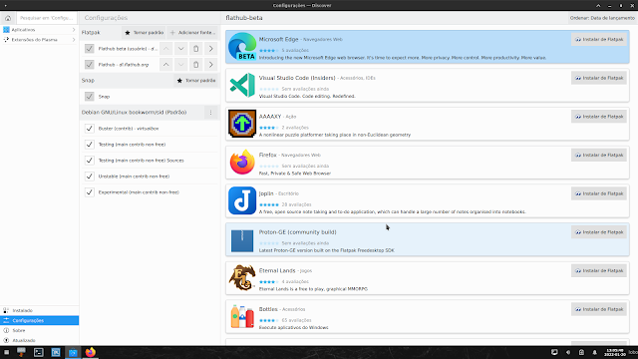638x359 pixels.
Task: Open the Ordenar sort dropdown
Action: (x=602, y=18)
